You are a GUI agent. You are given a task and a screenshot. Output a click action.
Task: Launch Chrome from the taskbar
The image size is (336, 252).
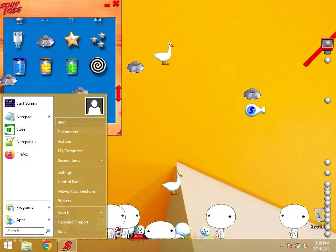(x=47, y=245)
